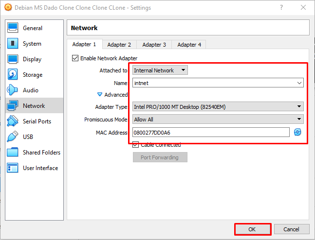The image size is (315, 240).
Task: Click the MAC Address input field
Action: (x=211, y=132)
